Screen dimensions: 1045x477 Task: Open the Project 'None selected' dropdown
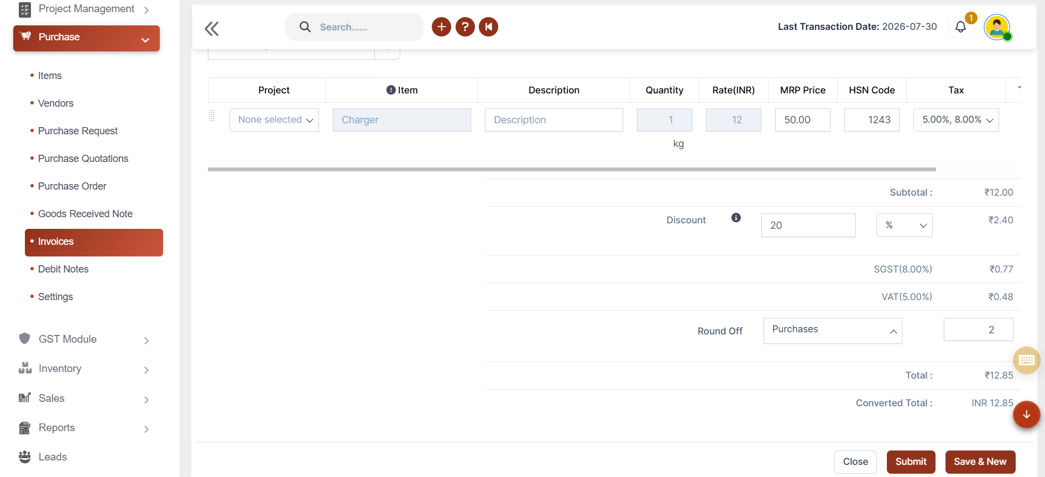click(x=274, y=120)
